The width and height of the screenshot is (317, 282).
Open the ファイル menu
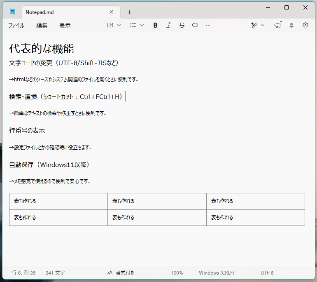coord(16,25)
